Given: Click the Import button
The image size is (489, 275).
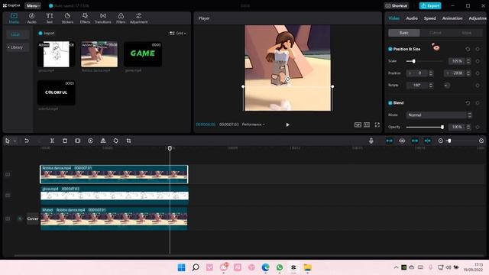Looking at the screenshot, I should pos(47,33).
